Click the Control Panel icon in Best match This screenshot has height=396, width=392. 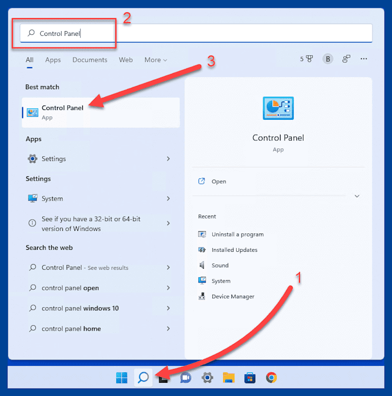(x=32, y=112)
